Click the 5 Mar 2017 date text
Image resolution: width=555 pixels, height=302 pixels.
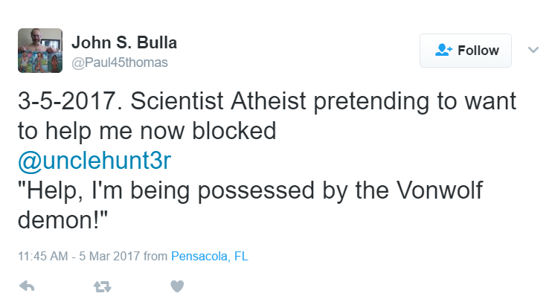point(109,256)
